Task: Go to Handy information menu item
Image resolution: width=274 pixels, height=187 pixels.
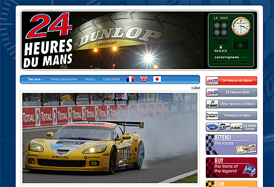Action: pyautogui.click(x=64, y=80)
